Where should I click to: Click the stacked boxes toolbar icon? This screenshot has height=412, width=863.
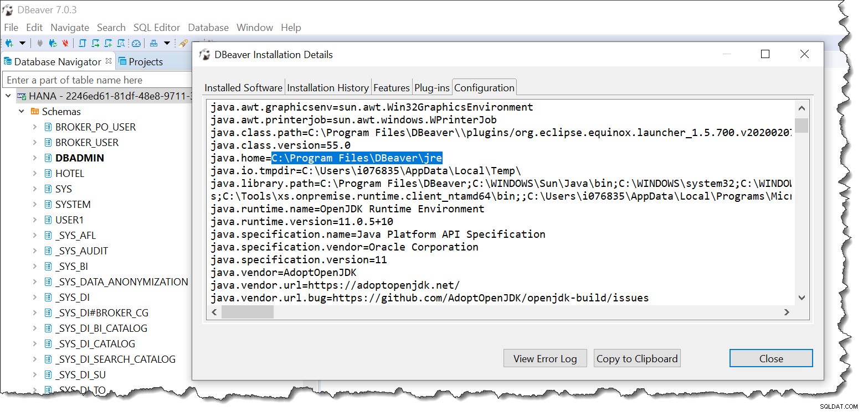point(154,43)
